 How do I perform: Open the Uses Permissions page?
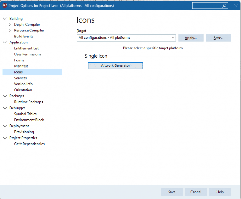(x=28, y=54)
